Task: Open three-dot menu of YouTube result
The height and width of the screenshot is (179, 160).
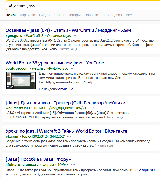Action: [x=71, y=68]
